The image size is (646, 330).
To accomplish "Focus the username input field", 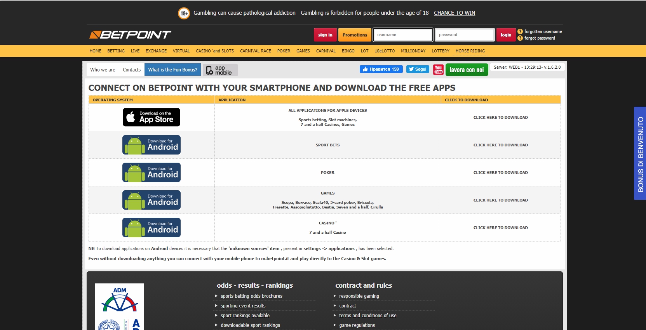I will (x=403, y=35).
